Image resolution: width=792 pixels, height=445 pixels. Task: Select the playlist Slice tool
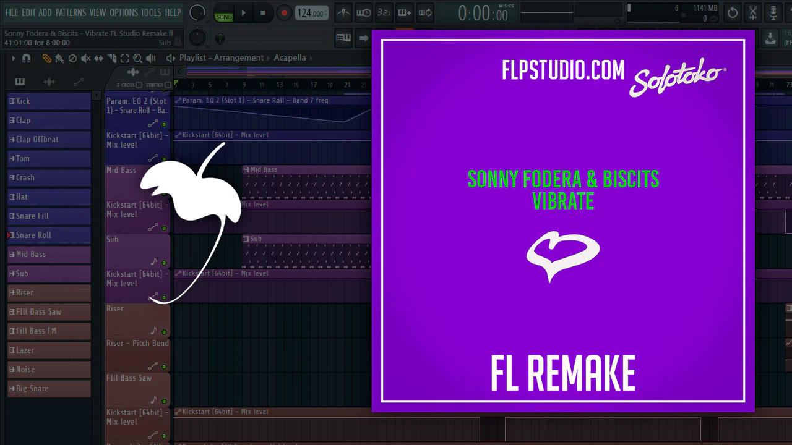[x=111, y=58]
